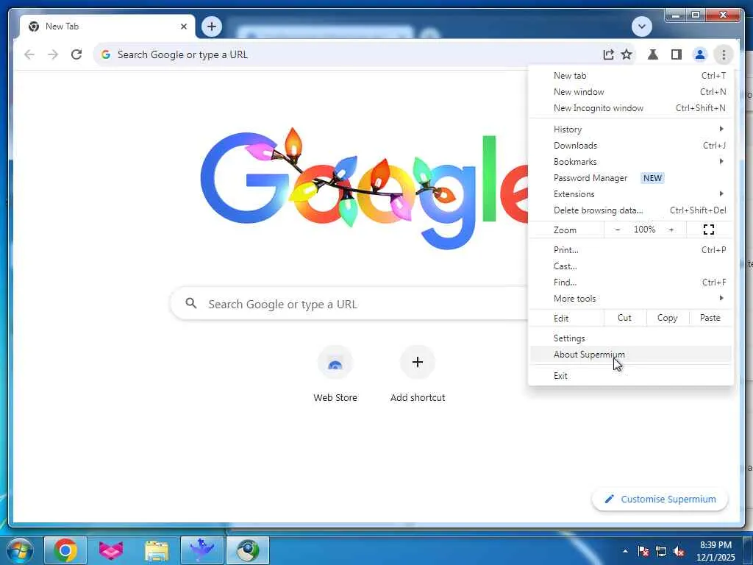The image size is (753, 565).
Task: Choose Exit from the menu
Action: pos(630,376)
